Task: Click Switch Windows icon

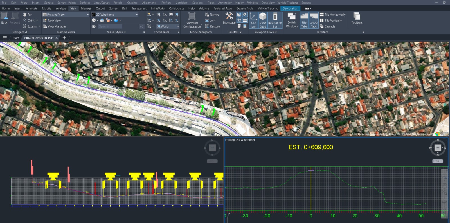Action: pyautogui.click(x=292, y=20)
